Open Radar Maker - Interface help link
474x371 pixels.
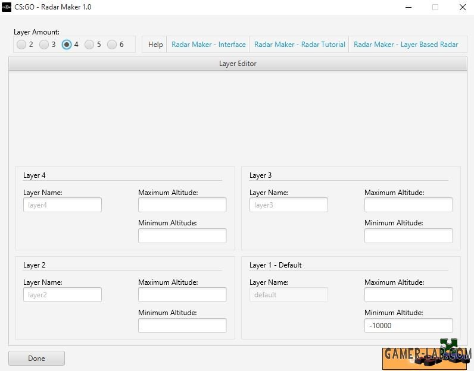pos(208,45)
